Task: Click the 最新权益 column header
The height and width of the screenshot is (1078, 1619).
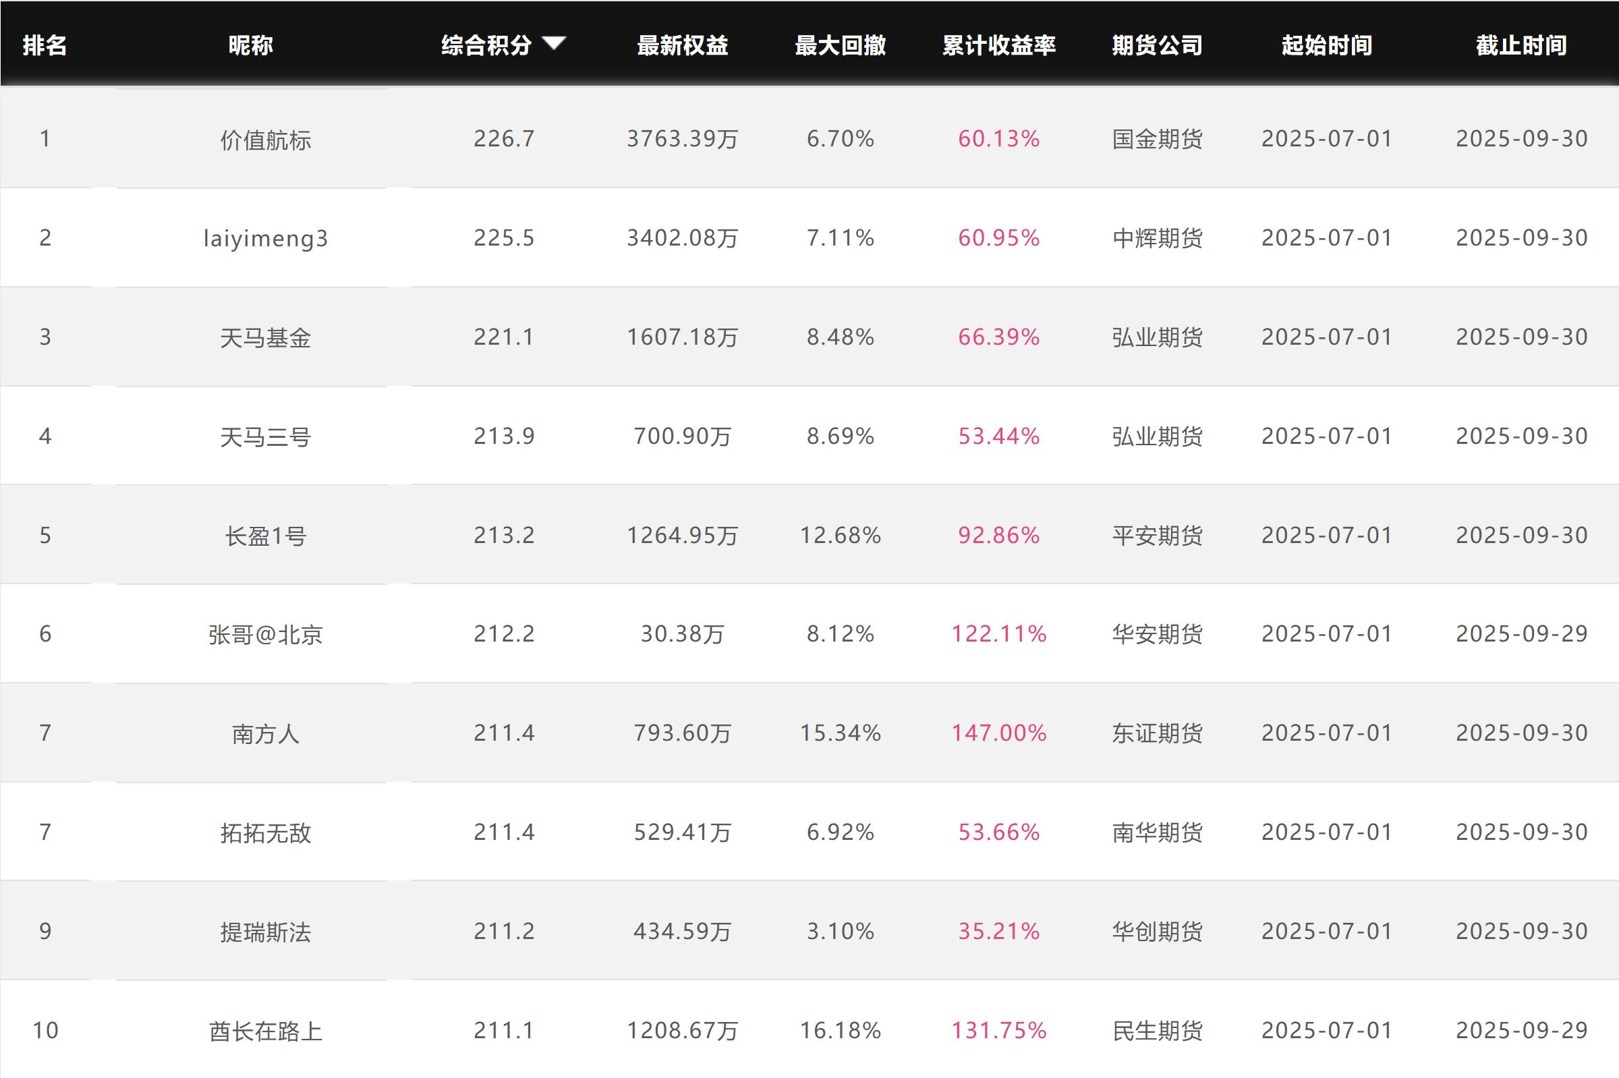Action: click(x=682, y=45)
